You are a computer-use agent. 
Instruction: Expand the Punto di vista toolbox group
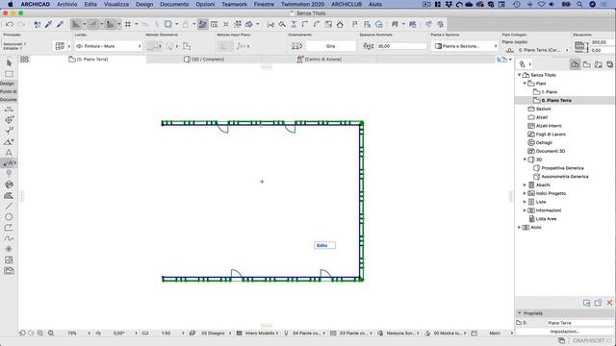8,91
